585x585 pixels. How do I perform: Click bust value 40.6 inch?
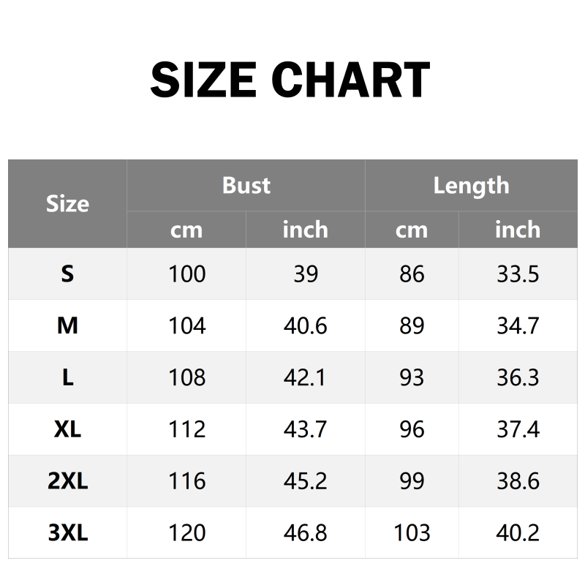click(305, 325)
